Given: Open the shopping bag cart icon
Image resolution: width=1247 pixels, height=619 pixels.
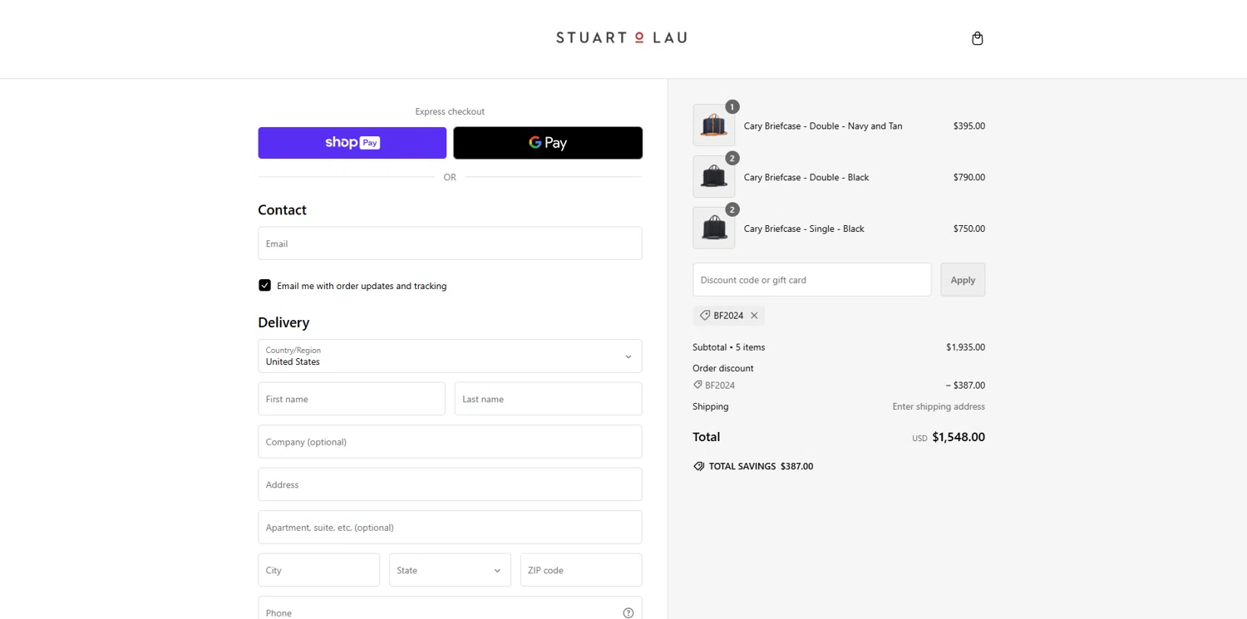Looking at the screenshot, I should (x=977, y=38).
